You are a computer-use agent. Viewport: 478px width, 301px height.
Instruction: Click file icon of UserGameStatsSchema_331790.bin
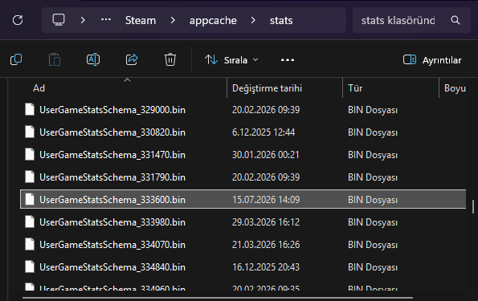[30, 177]
